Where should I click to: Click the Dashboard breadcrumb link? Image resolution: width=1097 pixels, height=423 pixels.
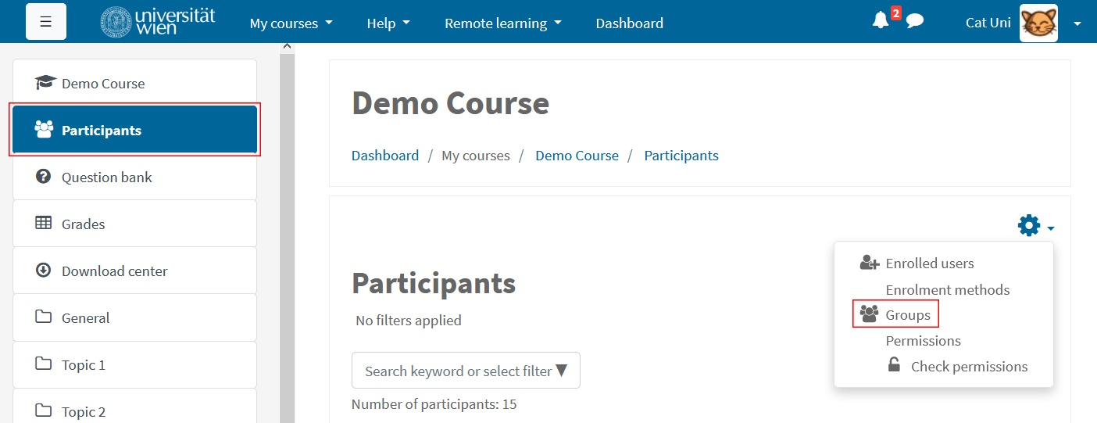385,156
